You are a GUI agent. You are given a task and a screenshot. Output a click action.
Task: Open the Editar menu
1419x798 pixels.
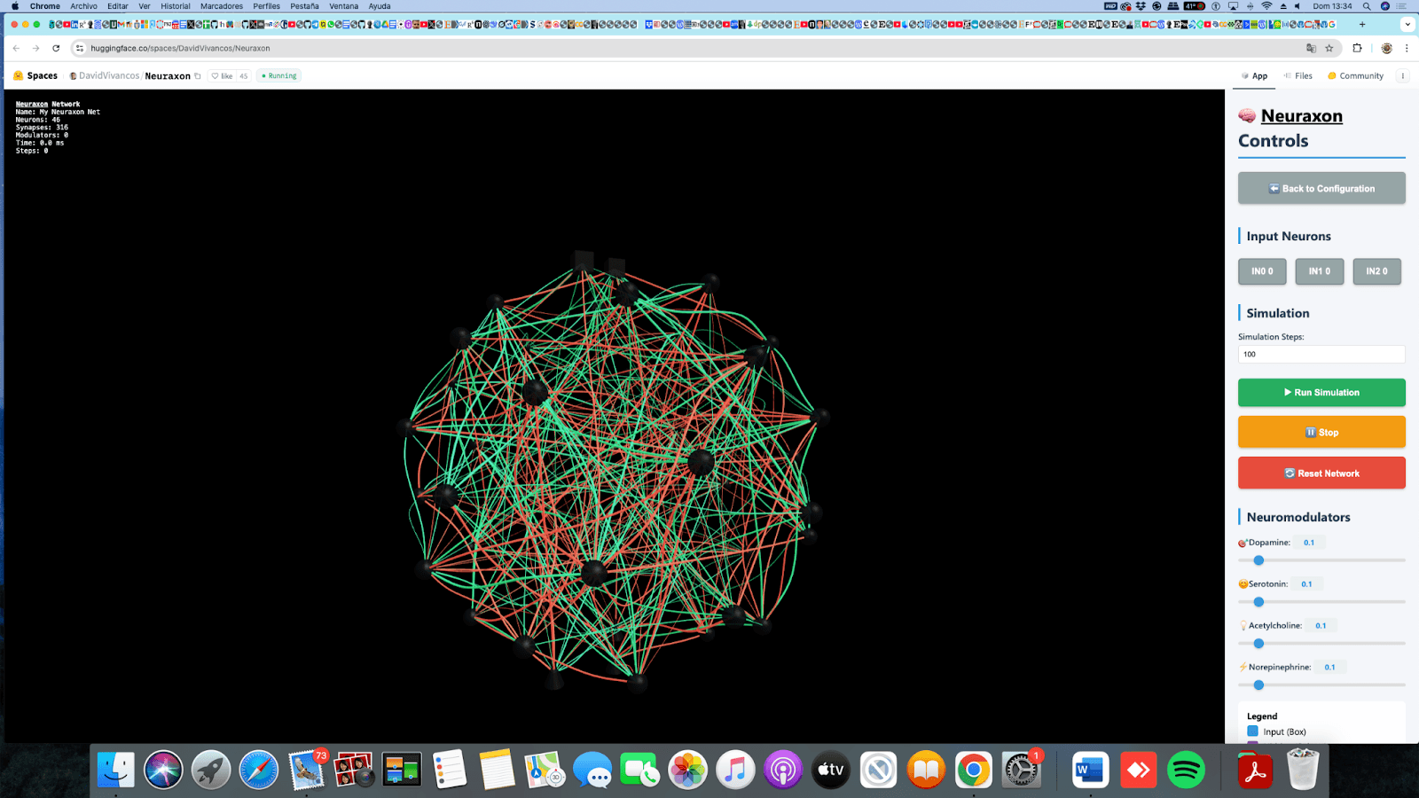click(118, 6)
